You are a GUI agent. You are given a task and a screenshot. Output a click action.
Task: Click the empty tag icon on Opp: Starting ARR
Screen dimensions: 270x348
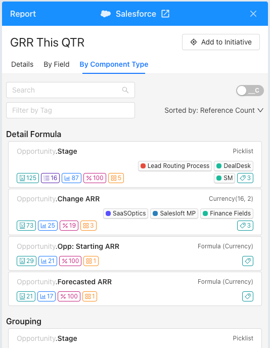coord(248,261)
